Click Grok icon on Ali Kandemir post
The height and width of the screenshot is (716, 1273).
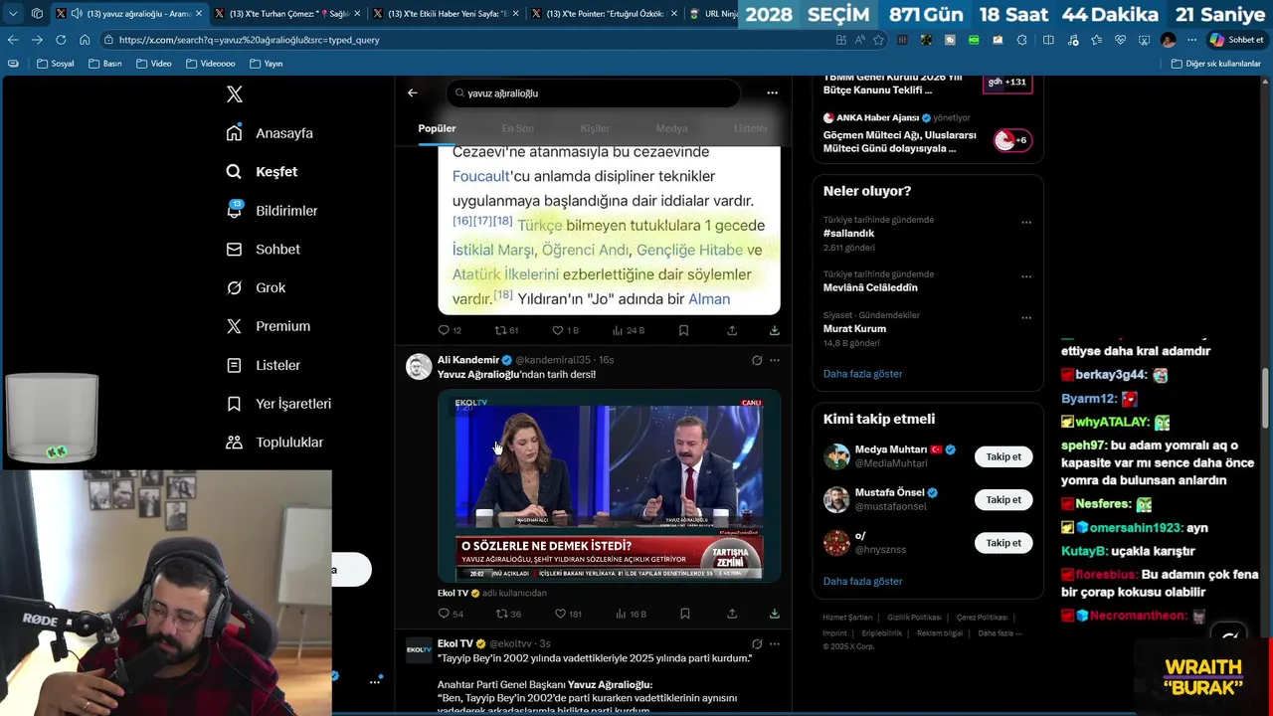757,360
